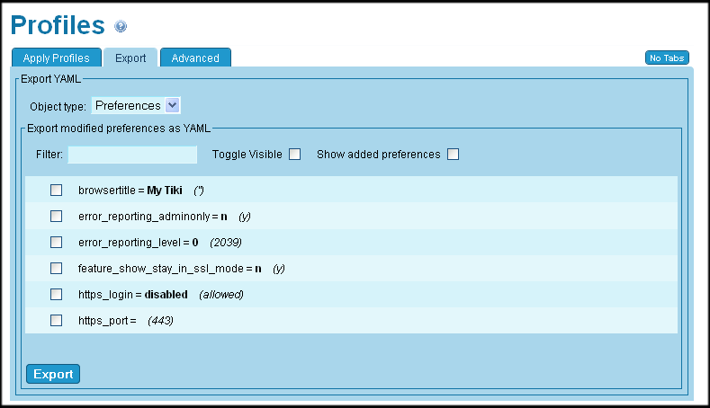Click the 'error_reporting_level = 0' text

[x=138, y=243]
